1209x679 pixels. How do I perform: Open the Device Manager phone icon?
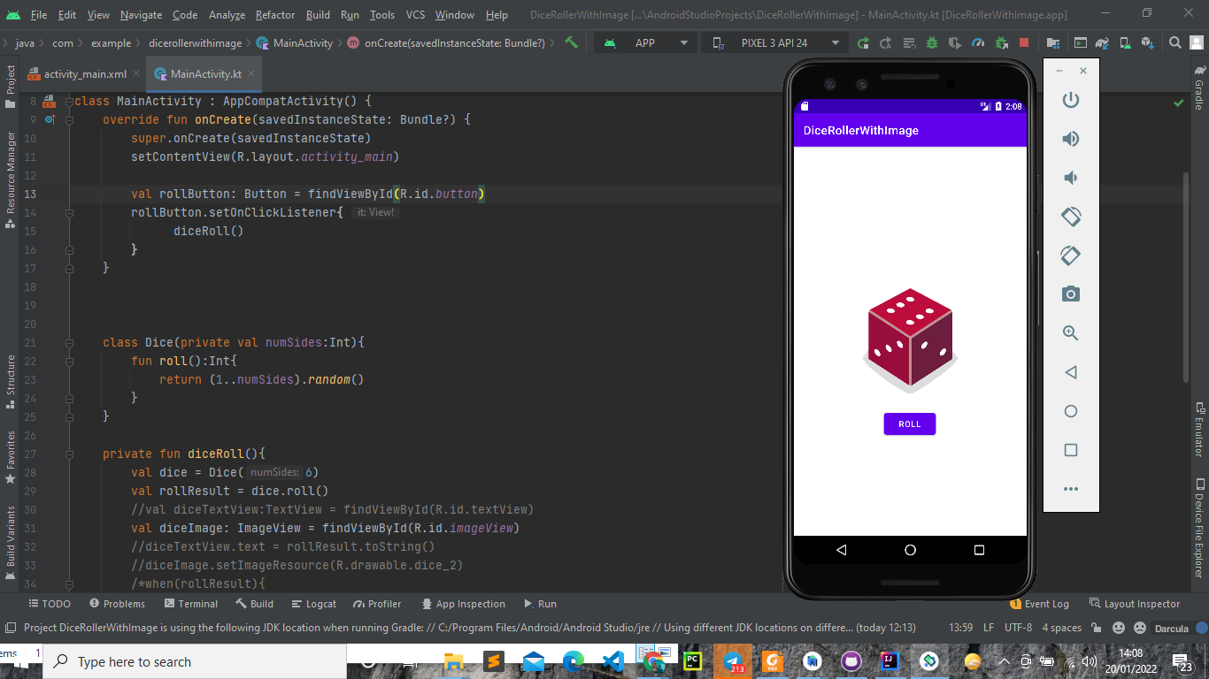[1124, 42]
